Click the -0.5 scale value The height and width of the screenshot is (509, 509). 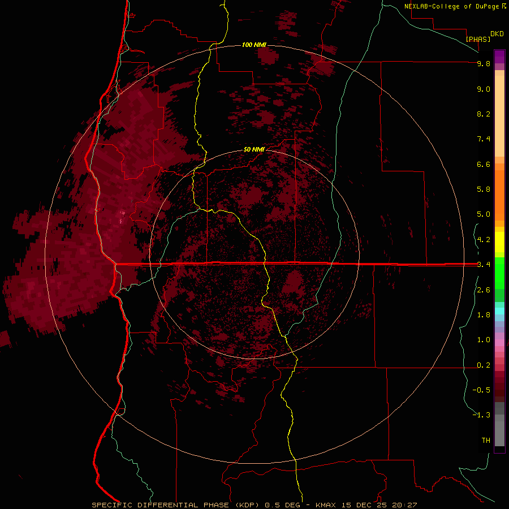click(x=481, y=390)
